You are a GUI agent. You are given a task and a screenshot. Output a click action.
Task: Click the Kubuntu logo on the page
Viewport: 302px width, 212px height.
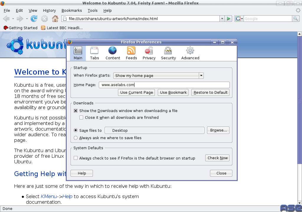[37, 45]
